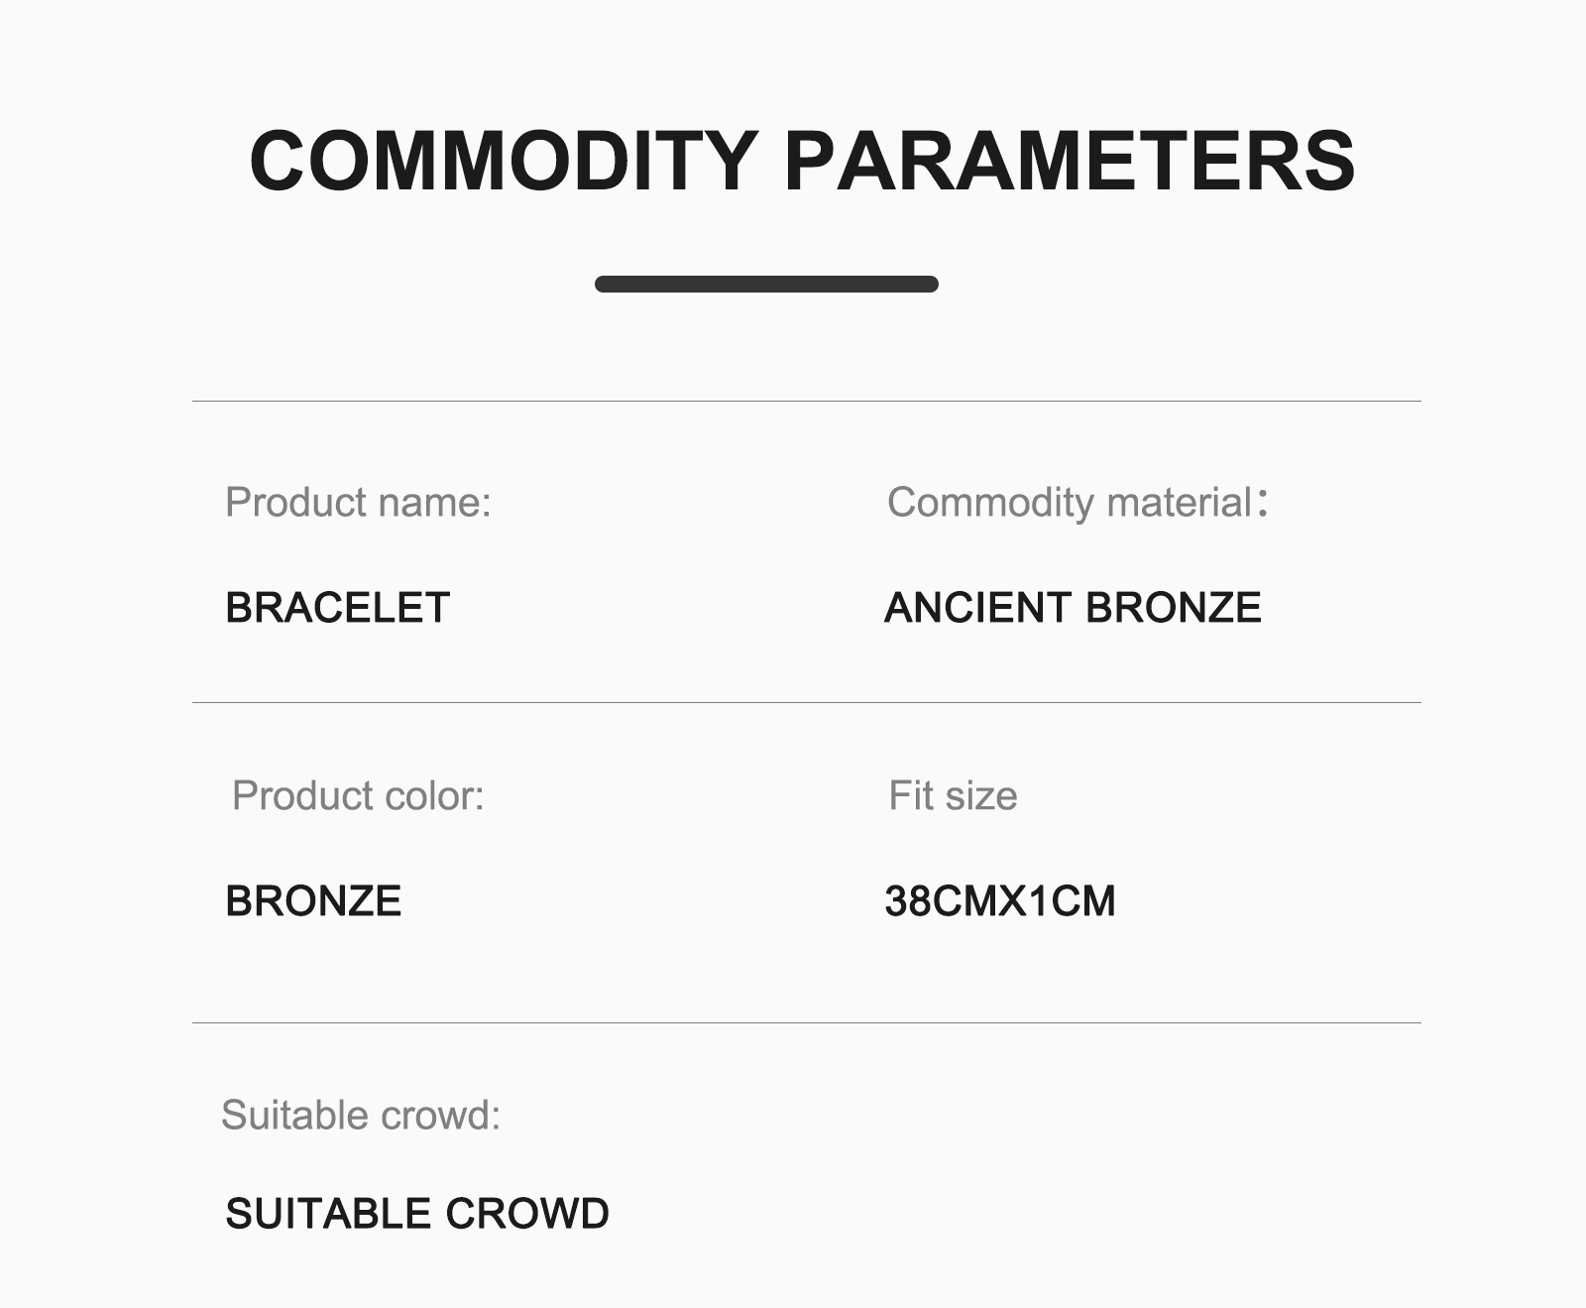The image size is (1586, 1308).
Task: Click the gray 'Commodity material' label
Action: pyautogui.click(x=1070, y=503)
